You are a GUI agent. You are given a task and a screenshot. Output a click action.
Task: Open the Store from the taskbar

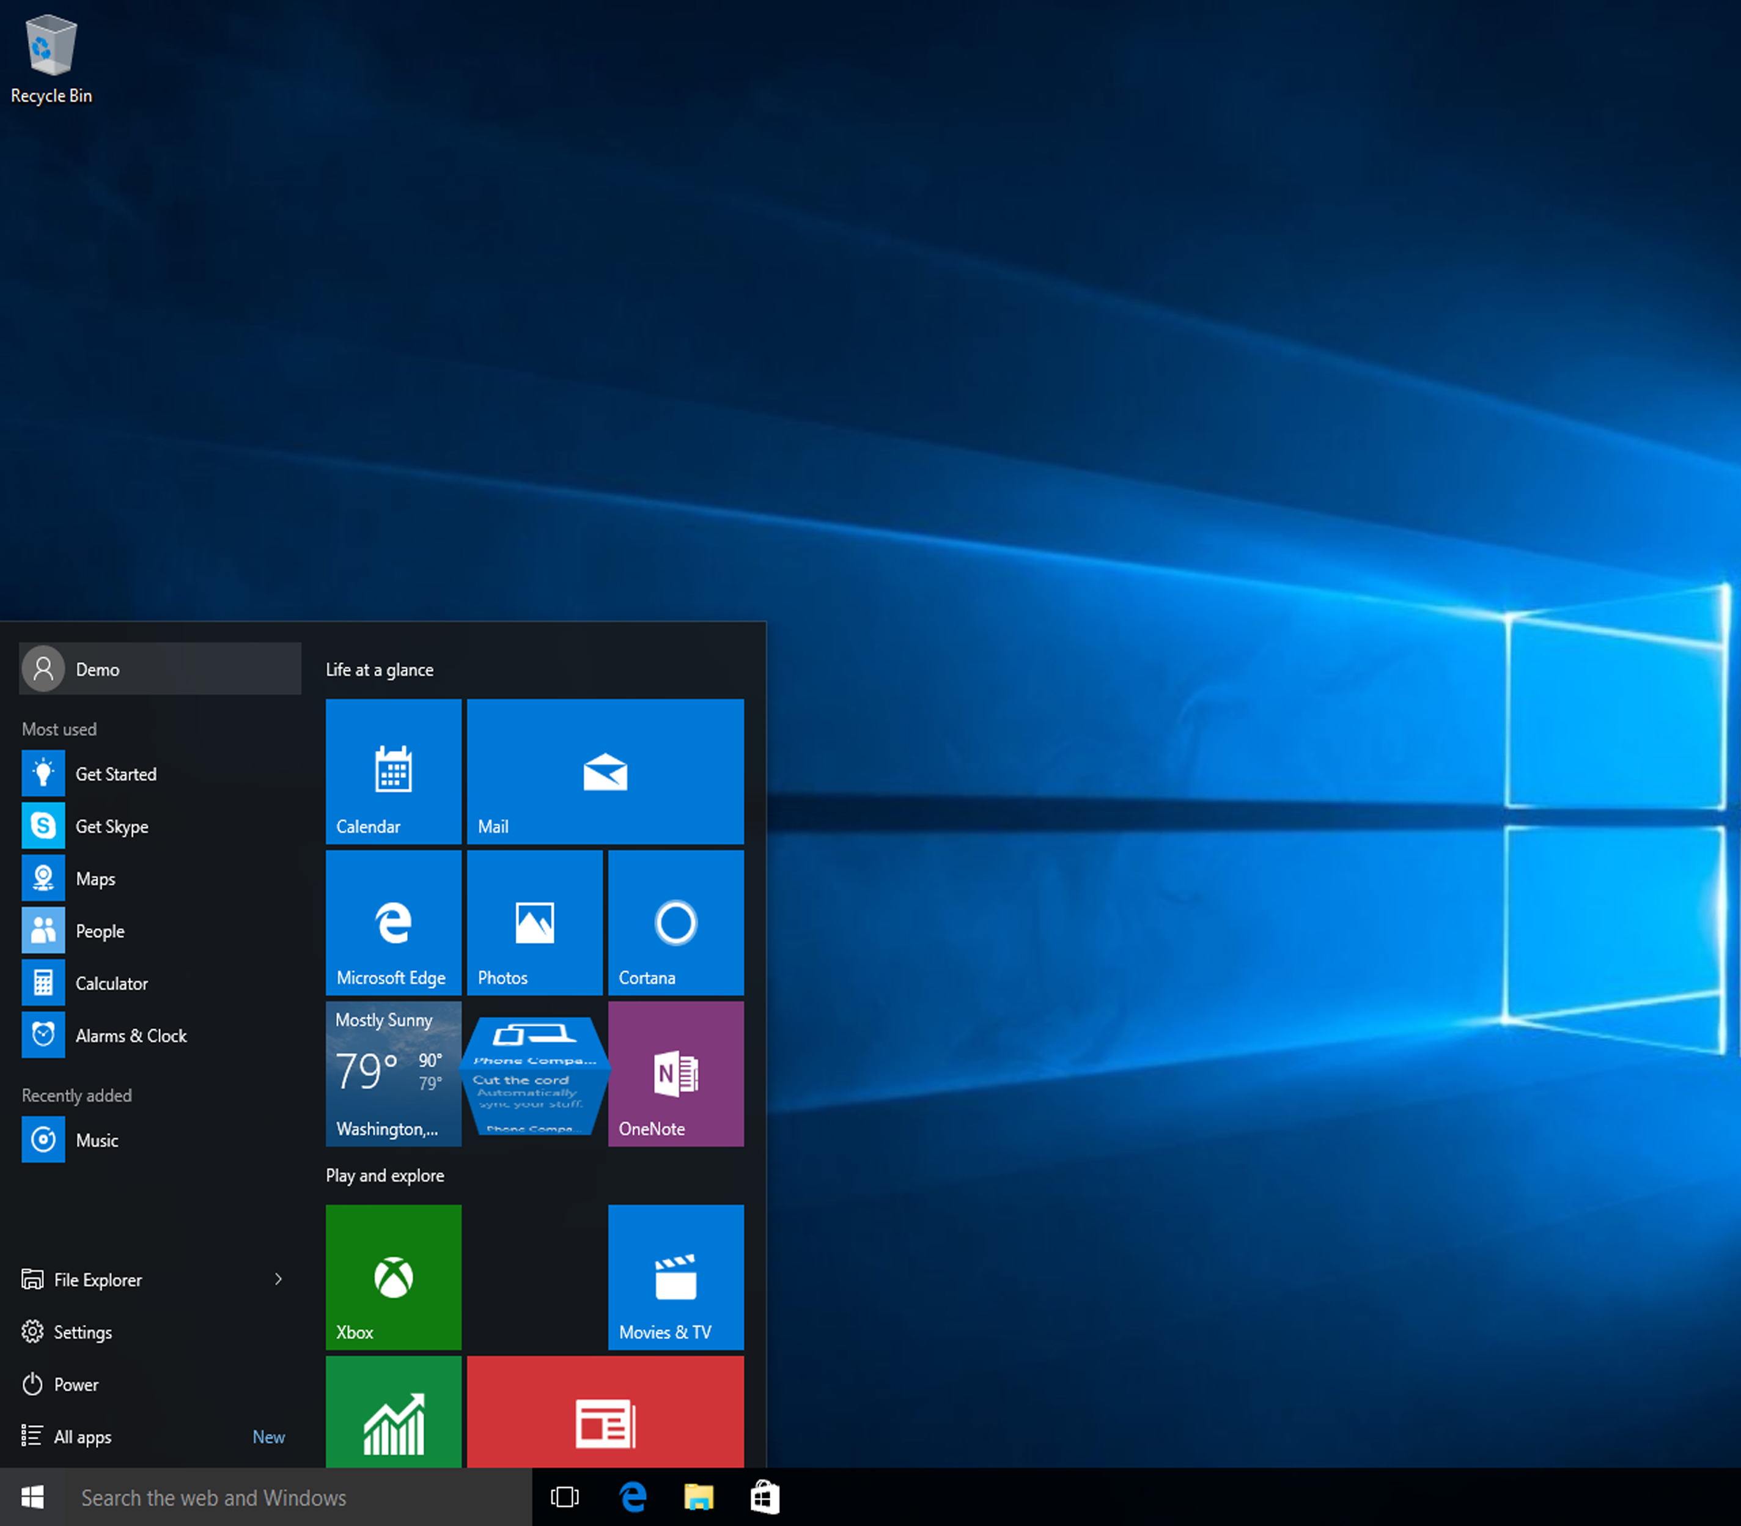click(765, 1497)
